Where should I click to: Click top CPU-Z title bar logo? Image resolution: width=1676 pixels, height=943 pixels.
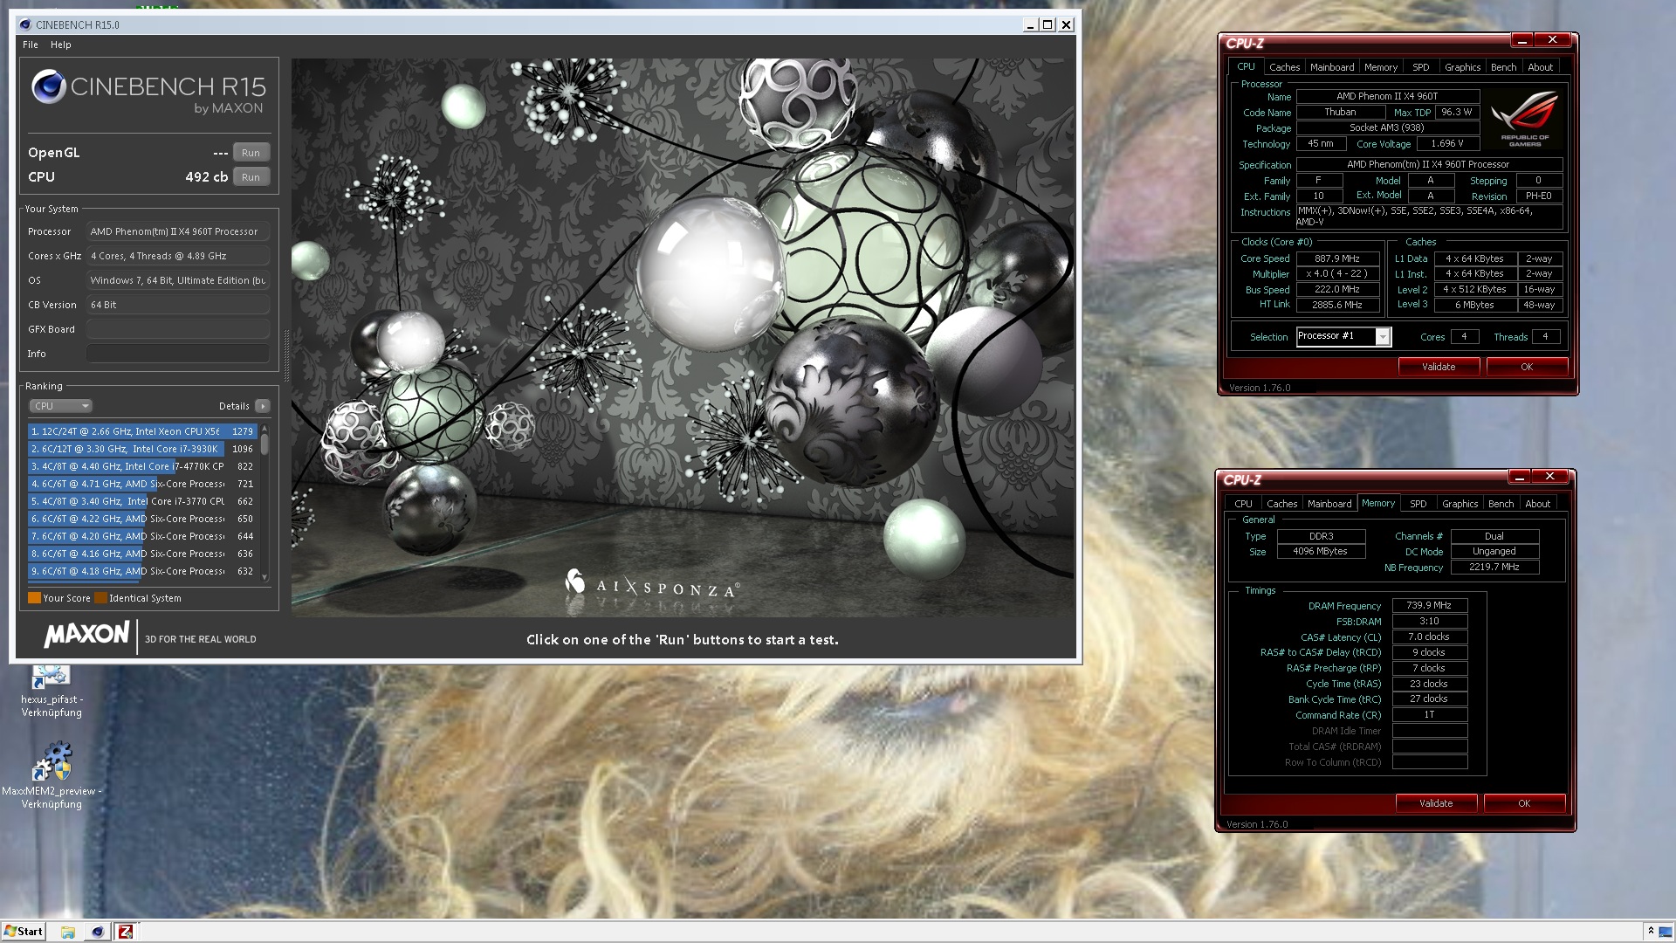coord(1245,43)
